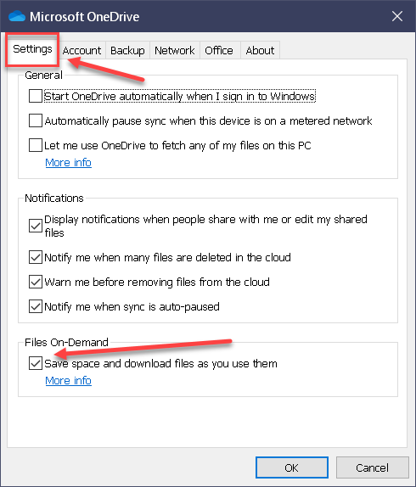Viewport: 416px width, 487px height.
Task: Turn off Notify me when sync is auto-paused
Action: pos(36,306)
